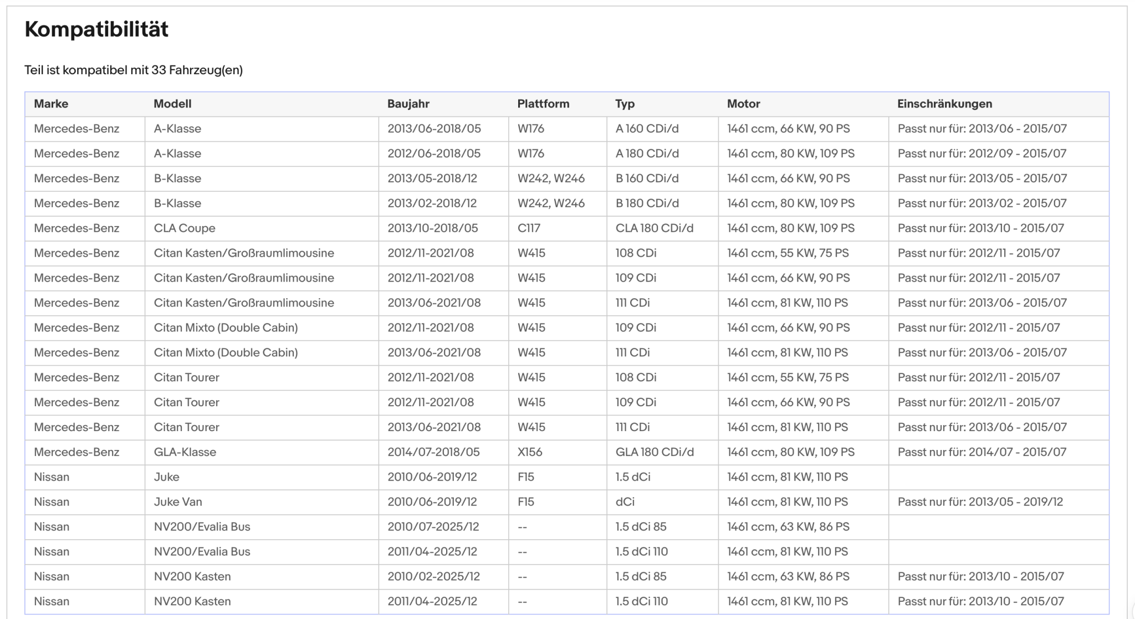Click the Marke column header

[51, 104]
